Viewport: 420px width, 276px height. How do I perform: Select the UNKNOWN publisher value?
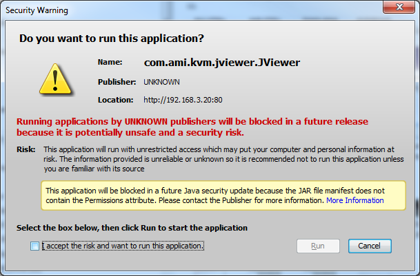point(161,82)
